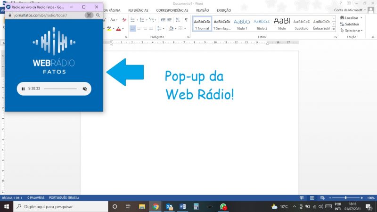The image size is (377, 212).
Task: Toggle align right
Action: [x=145, y=28]
